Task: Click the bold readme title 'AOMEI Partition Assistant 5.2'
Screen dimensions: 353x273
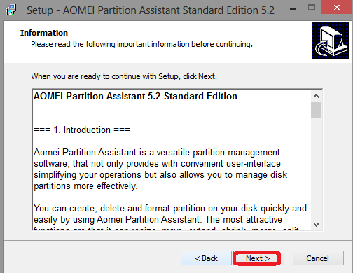Action: click(x=97, y=96)
